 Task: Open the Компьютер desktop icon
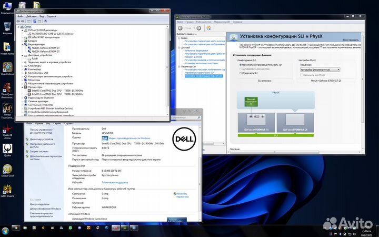pos(7,8)
